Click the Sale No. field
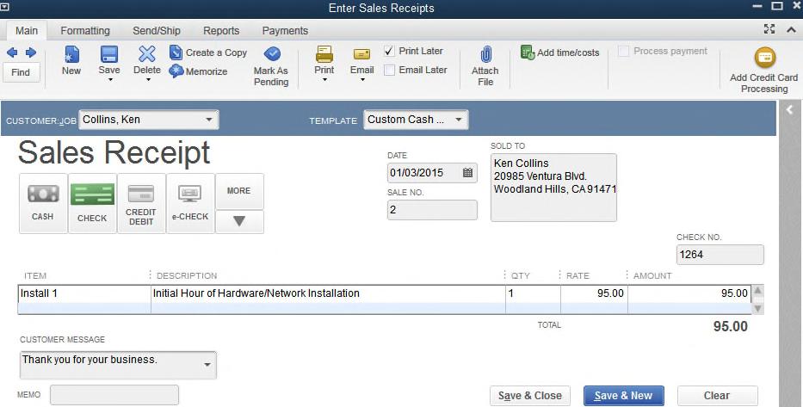Image resolution: width=803 pixels, height=407 pixels. pos(432,210)
